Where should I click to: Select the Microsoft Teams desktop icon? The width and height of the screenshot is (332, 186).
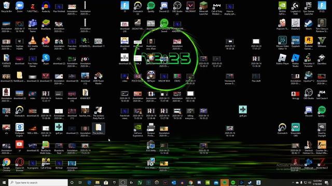point(33,26)
